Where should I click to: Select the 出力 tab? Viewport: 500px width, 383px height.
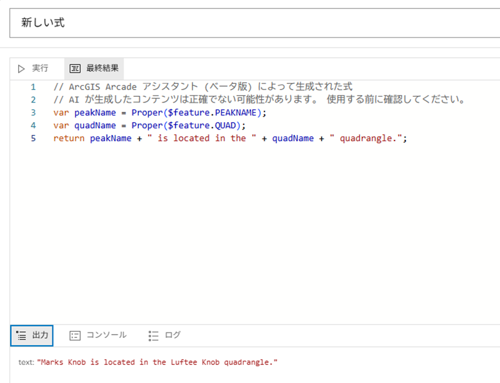pos(31,335)
